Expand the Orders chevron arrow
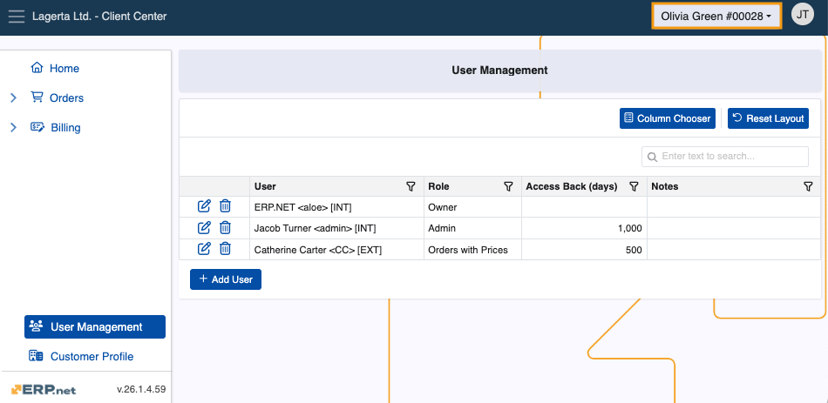Screen dimensions: 828x403 coord(14,98)
